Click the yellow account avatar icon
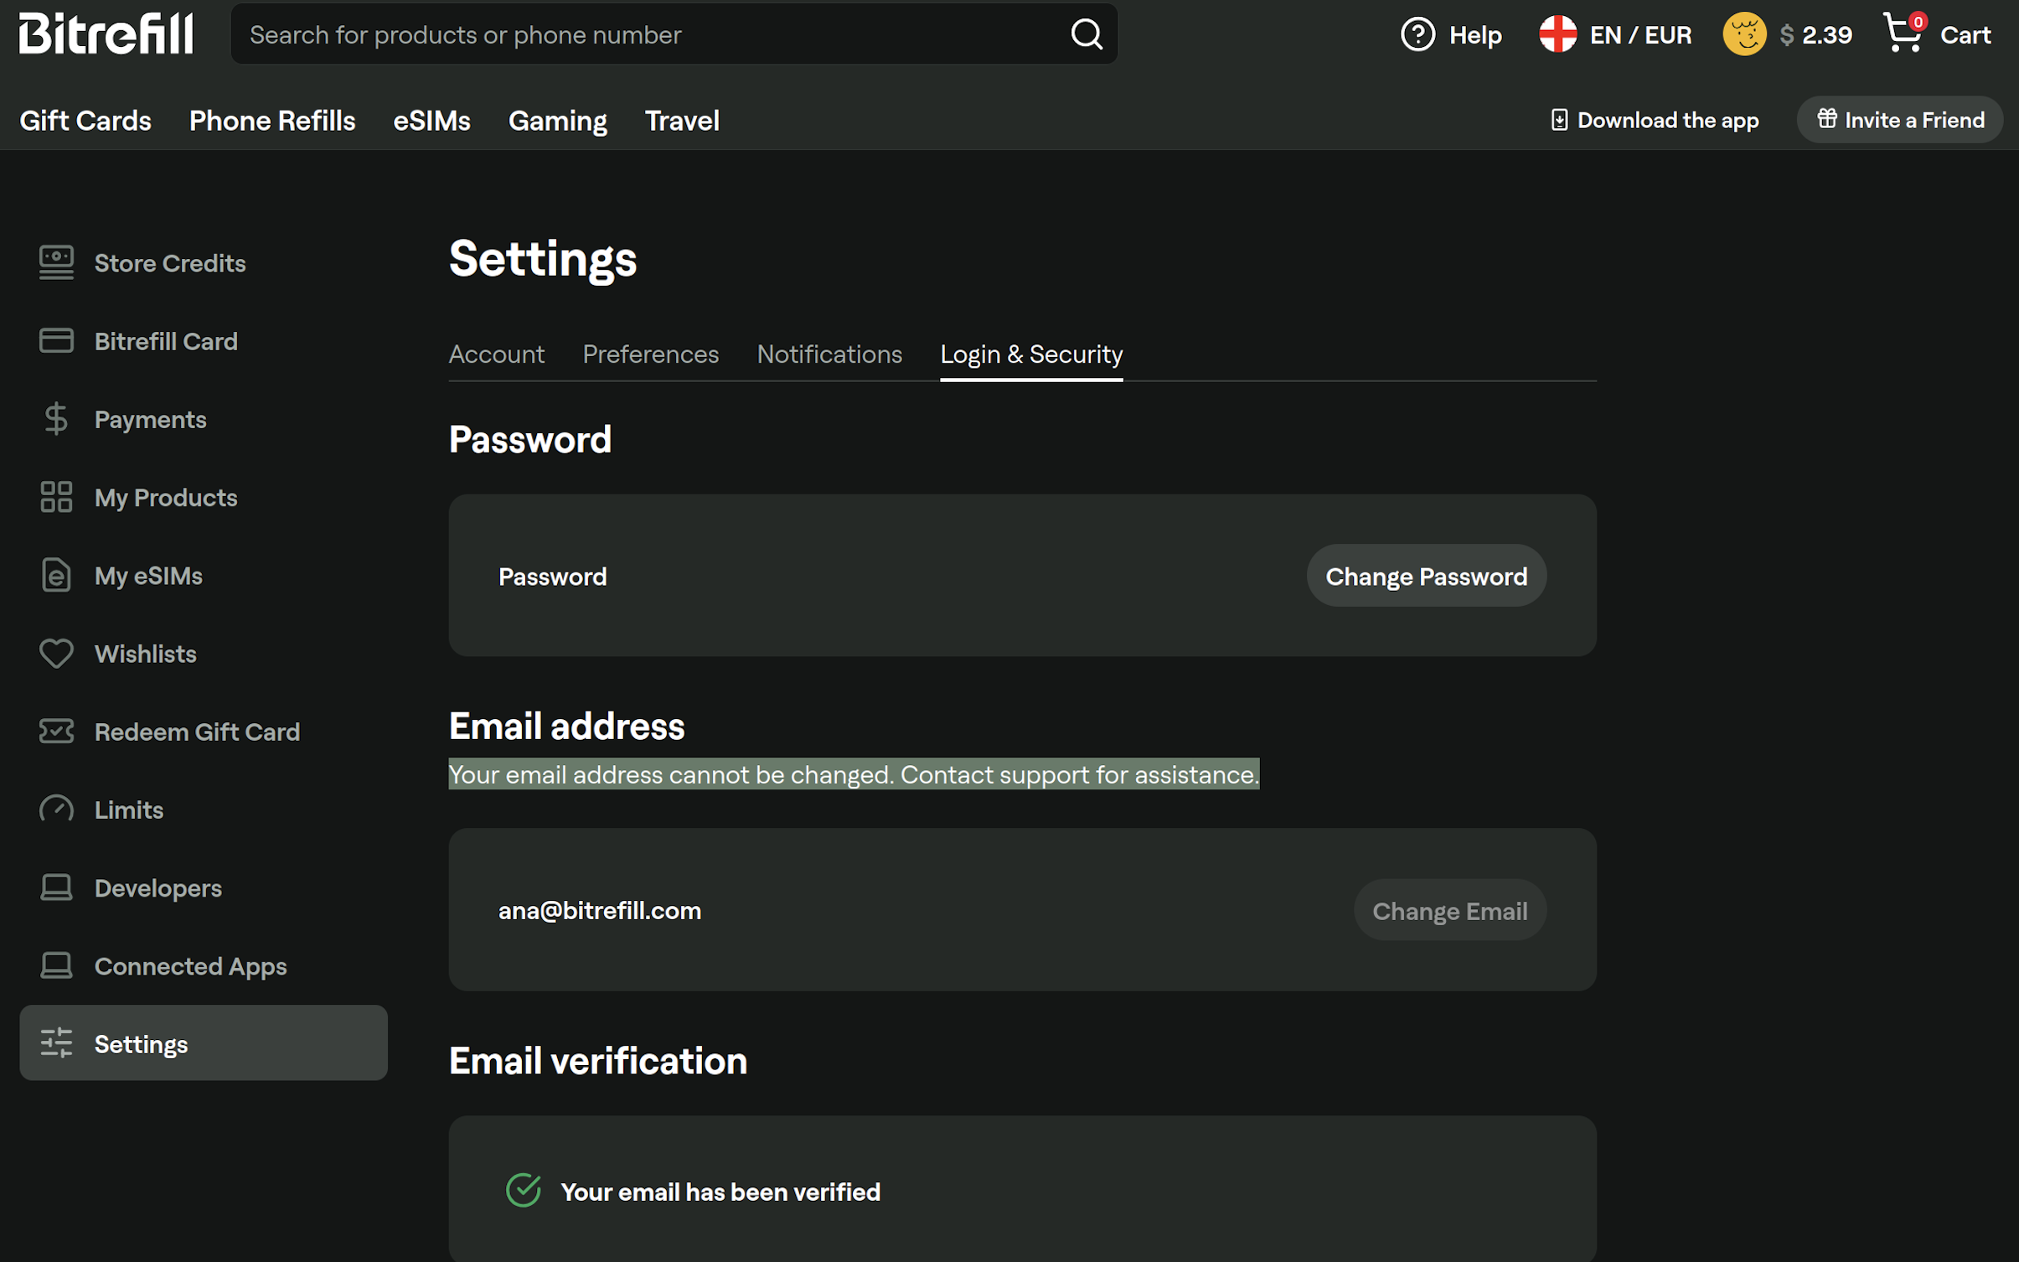 click(x=1743, y=34)
